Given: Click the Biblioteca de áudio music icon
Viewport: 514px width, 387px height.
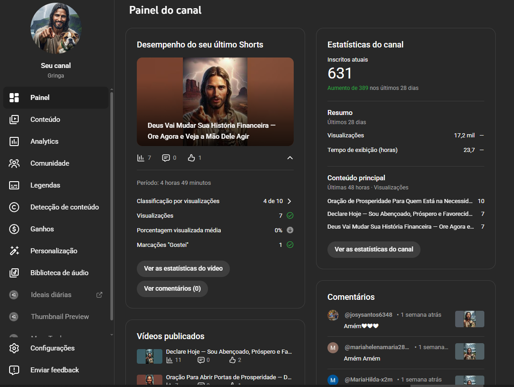Looking at the screenshot, I should coord(14,273).
